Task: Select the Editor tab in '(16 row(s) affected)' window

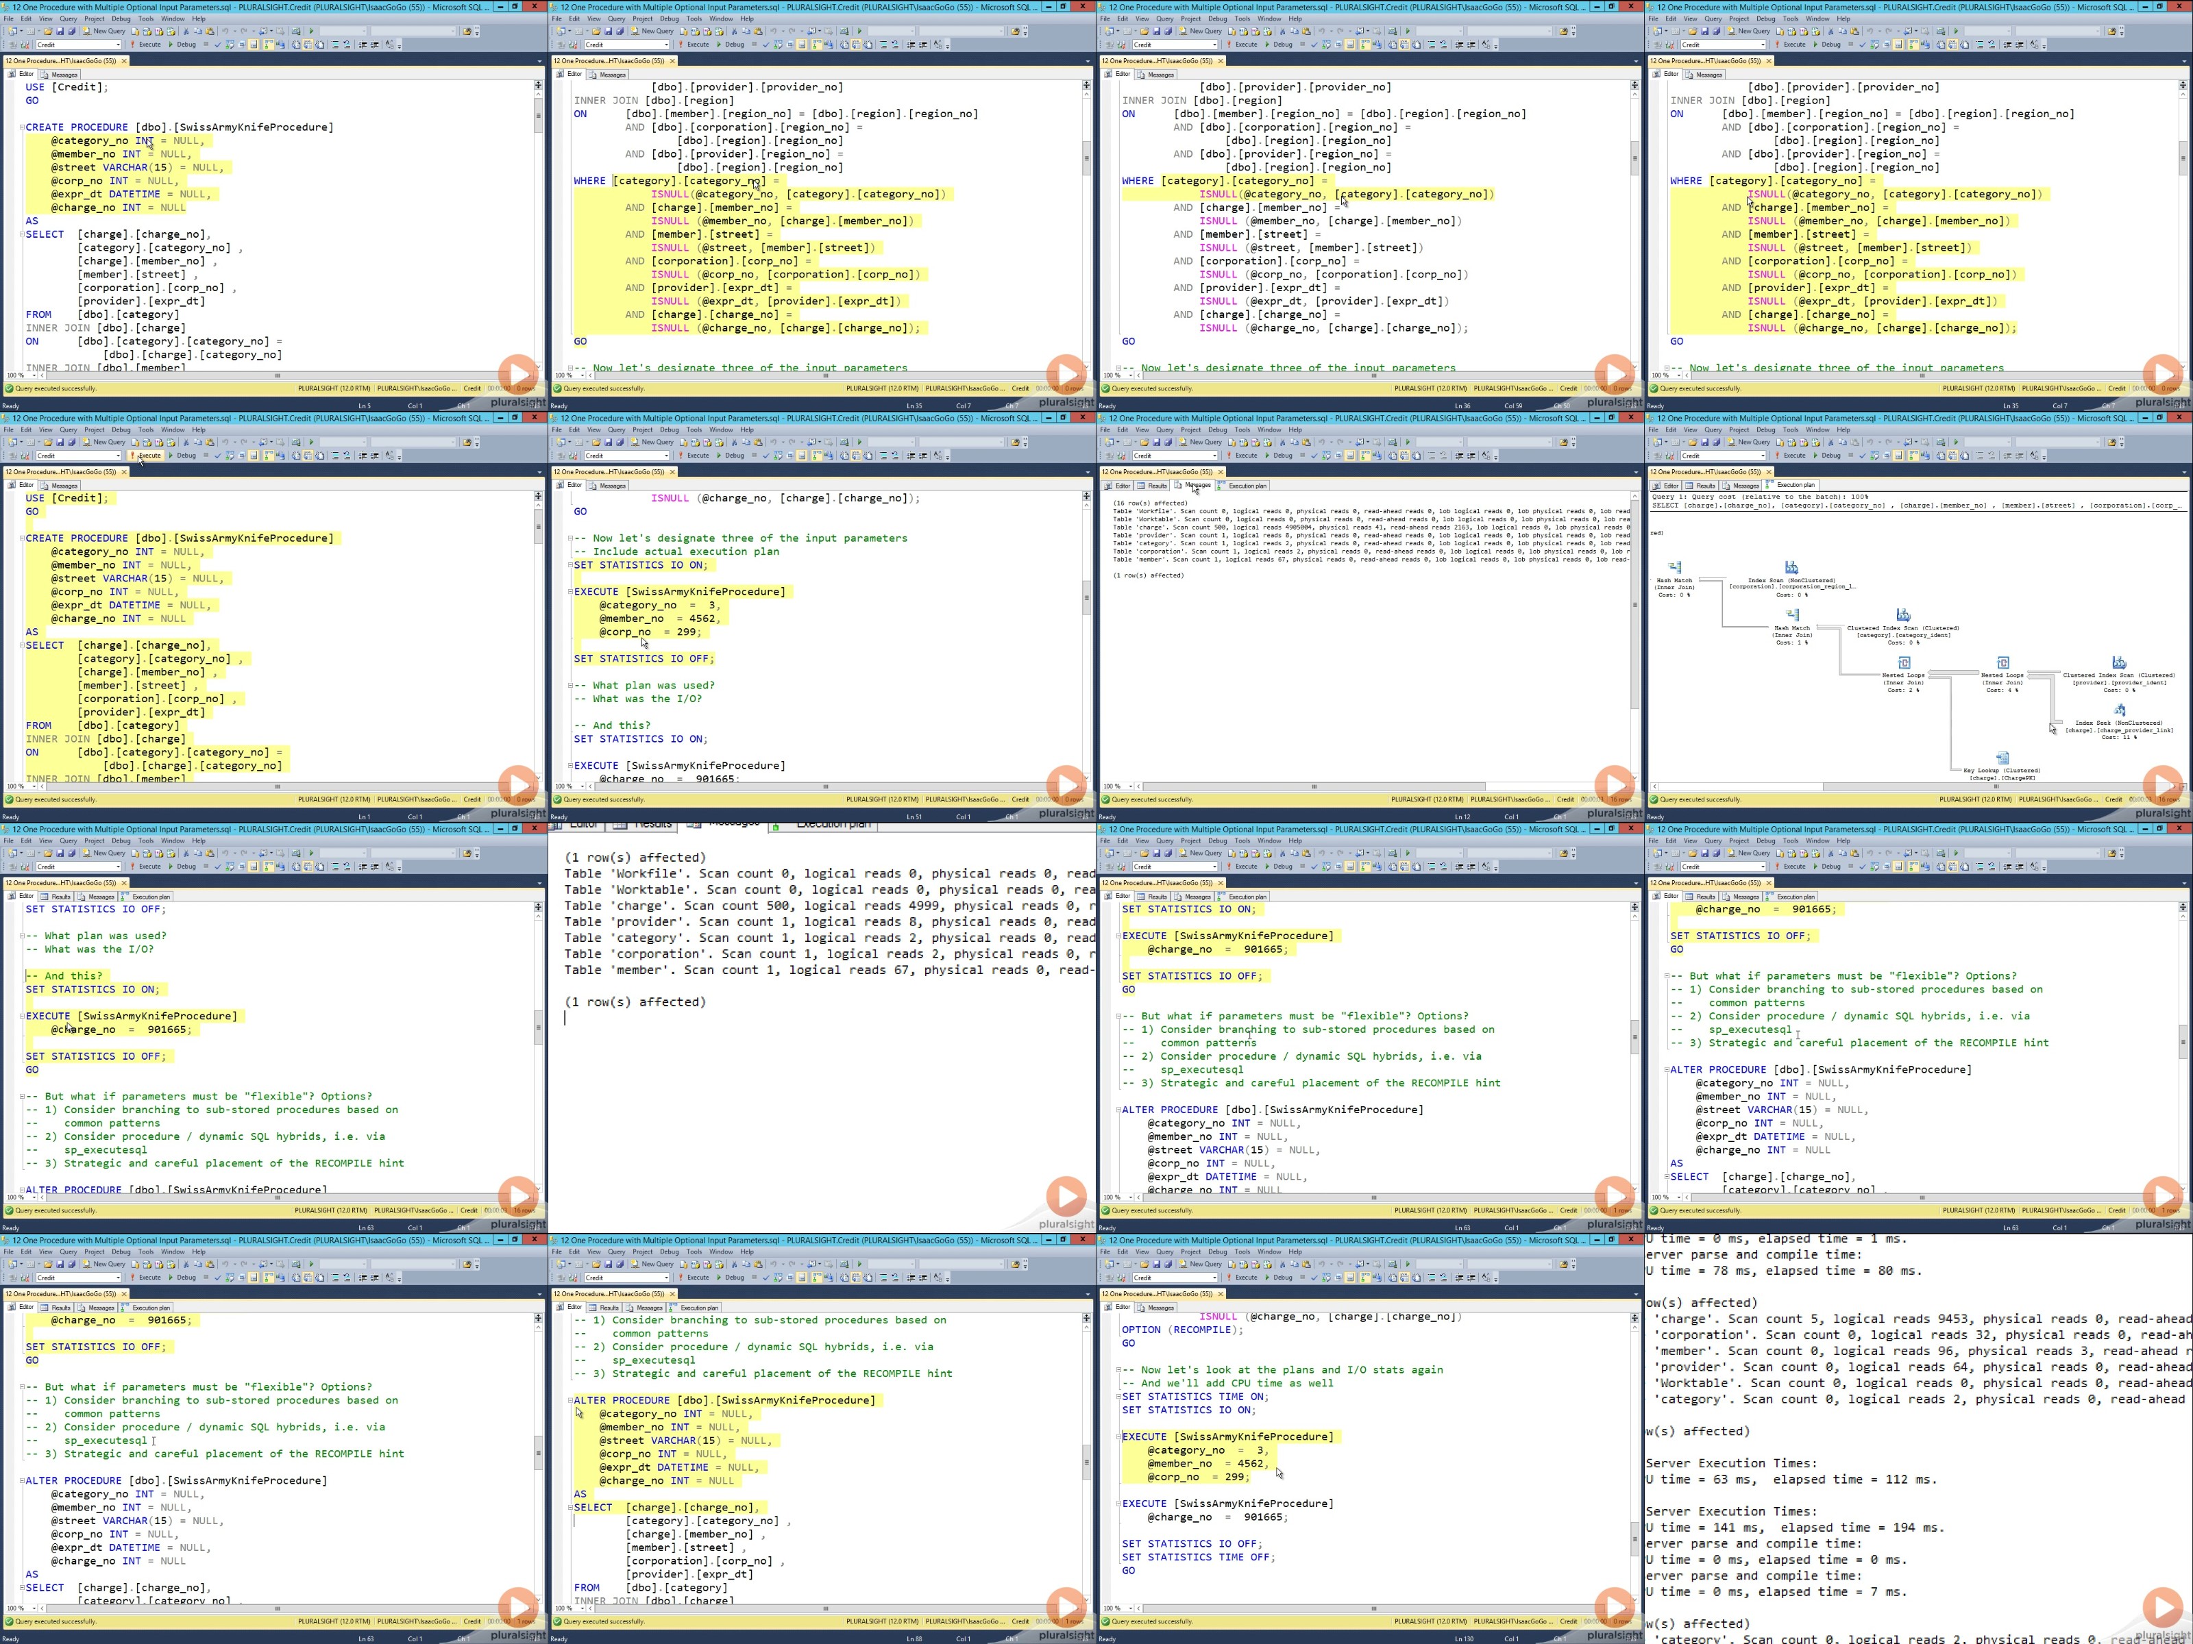Action: (1118, 486)
